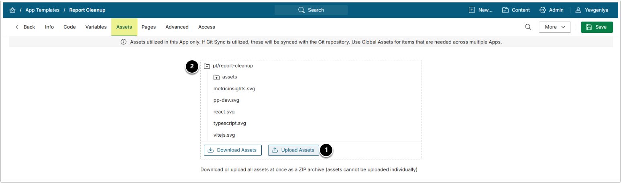
Task: Open the Advanced tab
Action: point(177,27)
